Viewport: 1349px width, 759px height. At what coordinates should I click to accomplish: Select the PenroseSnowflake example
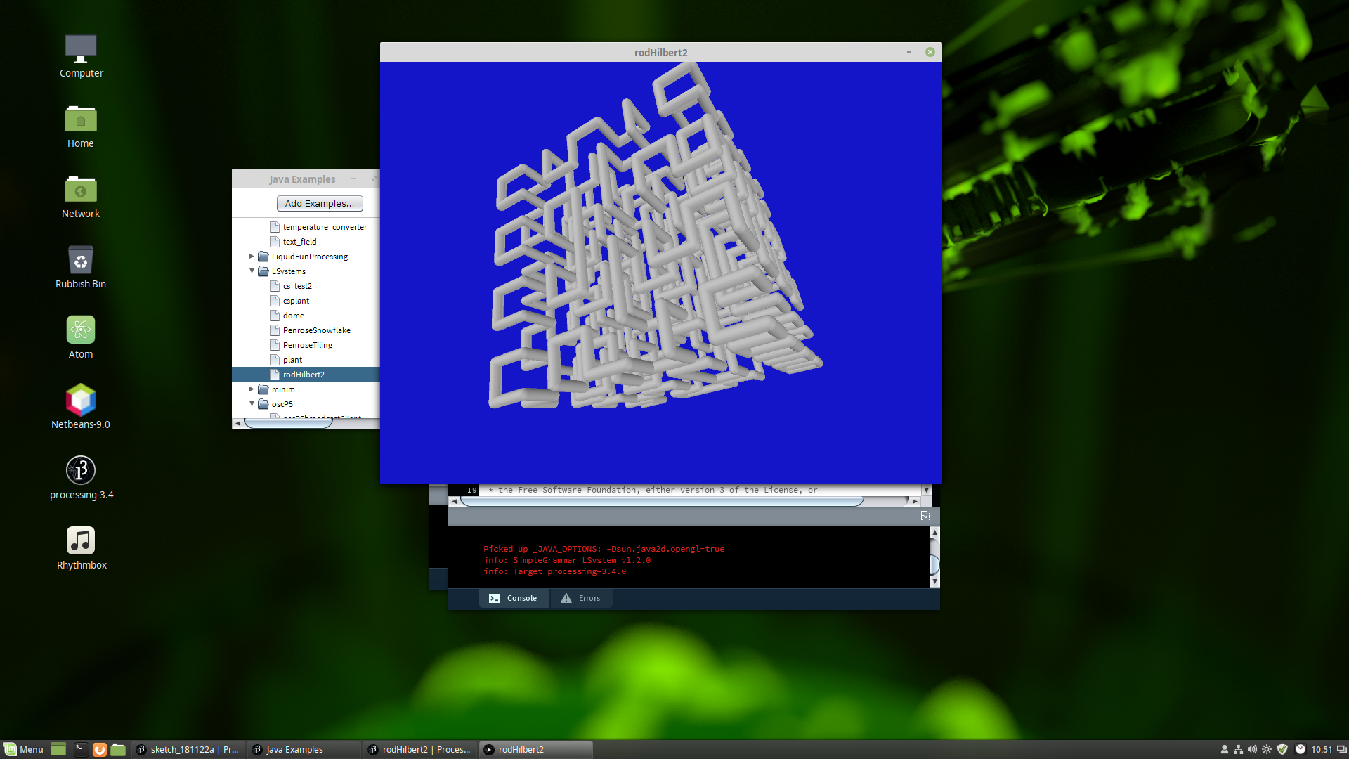[317, 330]
